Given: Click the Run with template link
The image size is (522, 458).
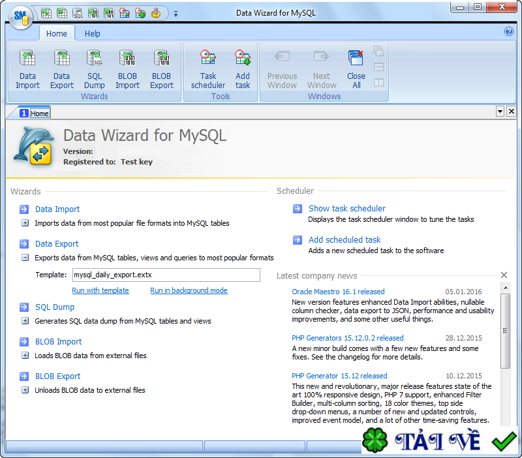Looking at the screenshot, I should coord(100,290).
